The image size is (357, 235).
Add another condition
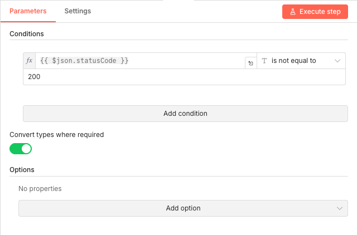[x=185, y=114]
